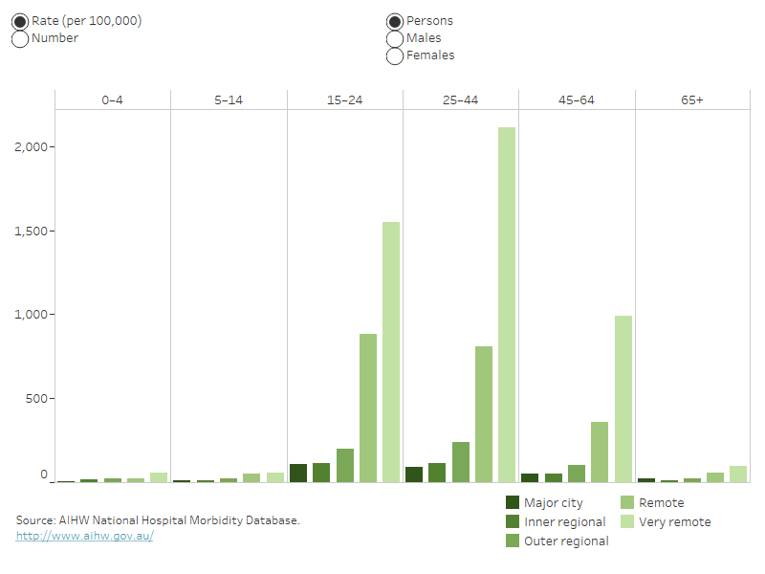Select the Rate (per 100,000) radio button
Image resolution: width=765 pixels, height=574 pixels.
20,21
